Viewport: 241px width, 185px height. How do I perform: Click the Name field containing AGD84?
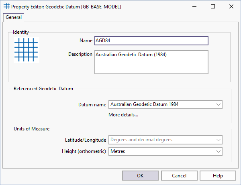tap(151, 41)
